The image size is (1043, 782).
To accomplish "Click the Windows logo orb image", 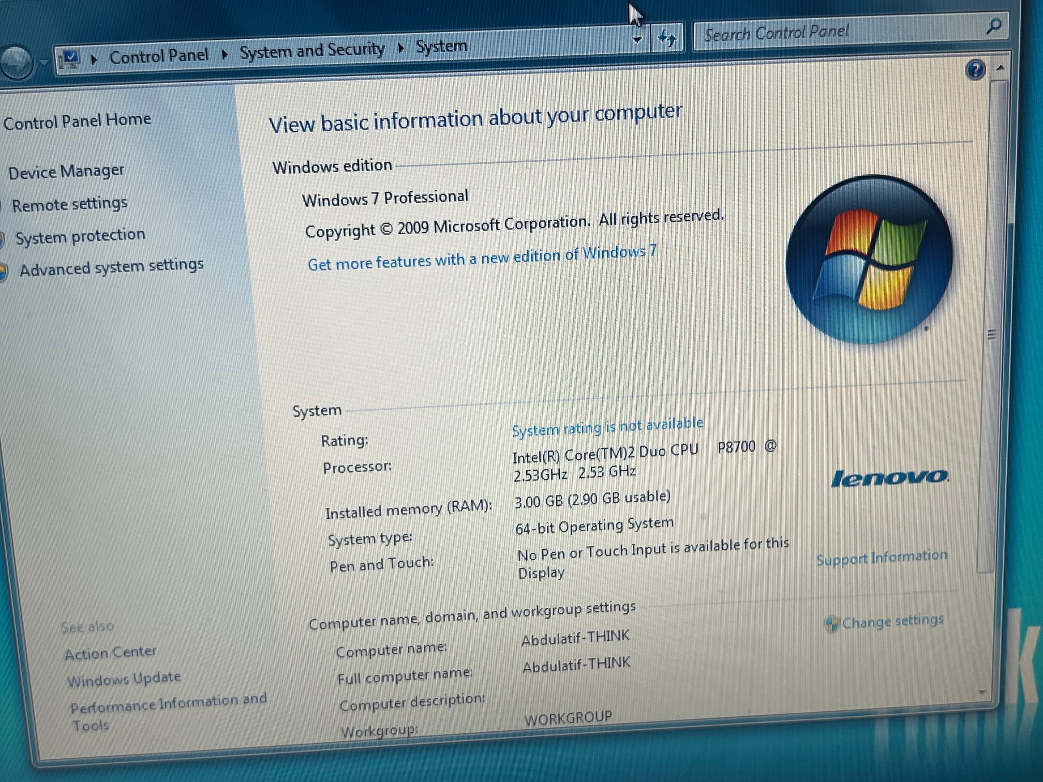I will (x=869, y=260).
